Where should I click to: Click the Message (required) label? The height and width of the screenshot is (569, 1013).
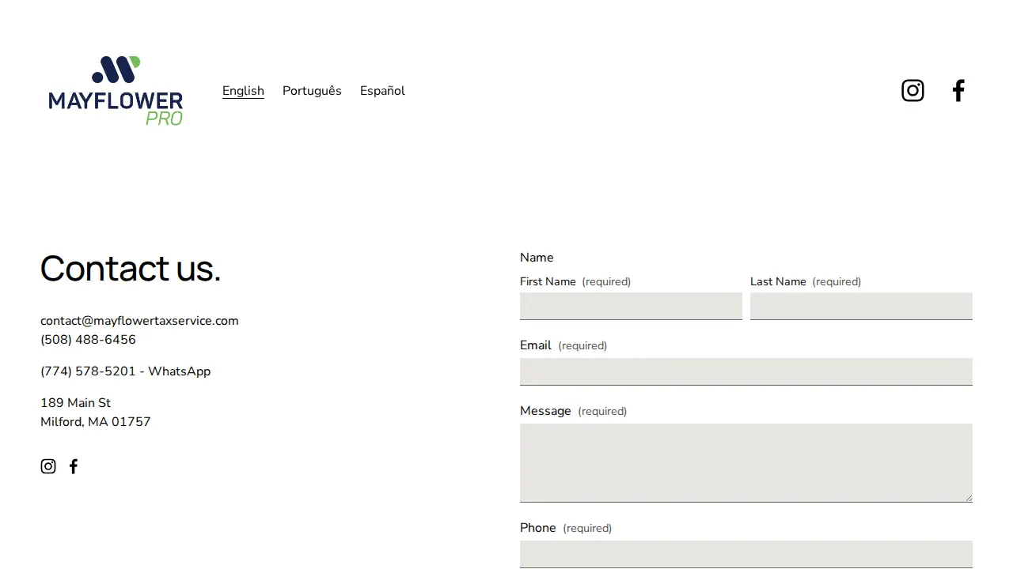[x=573, y=411]
